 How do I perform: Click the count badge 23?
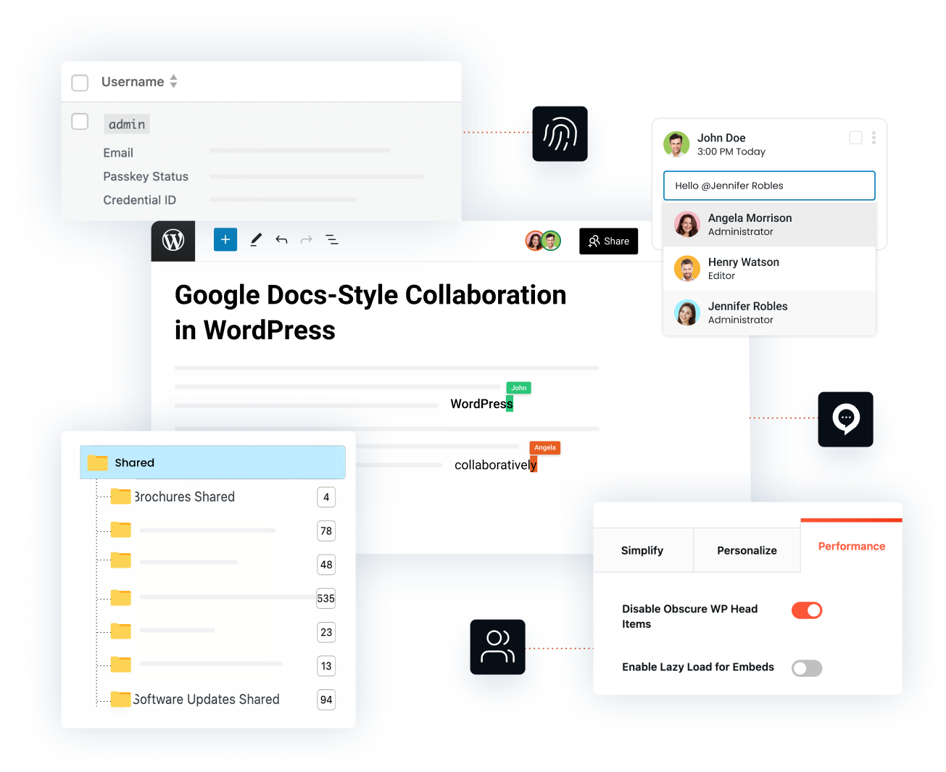click(326, 632)
